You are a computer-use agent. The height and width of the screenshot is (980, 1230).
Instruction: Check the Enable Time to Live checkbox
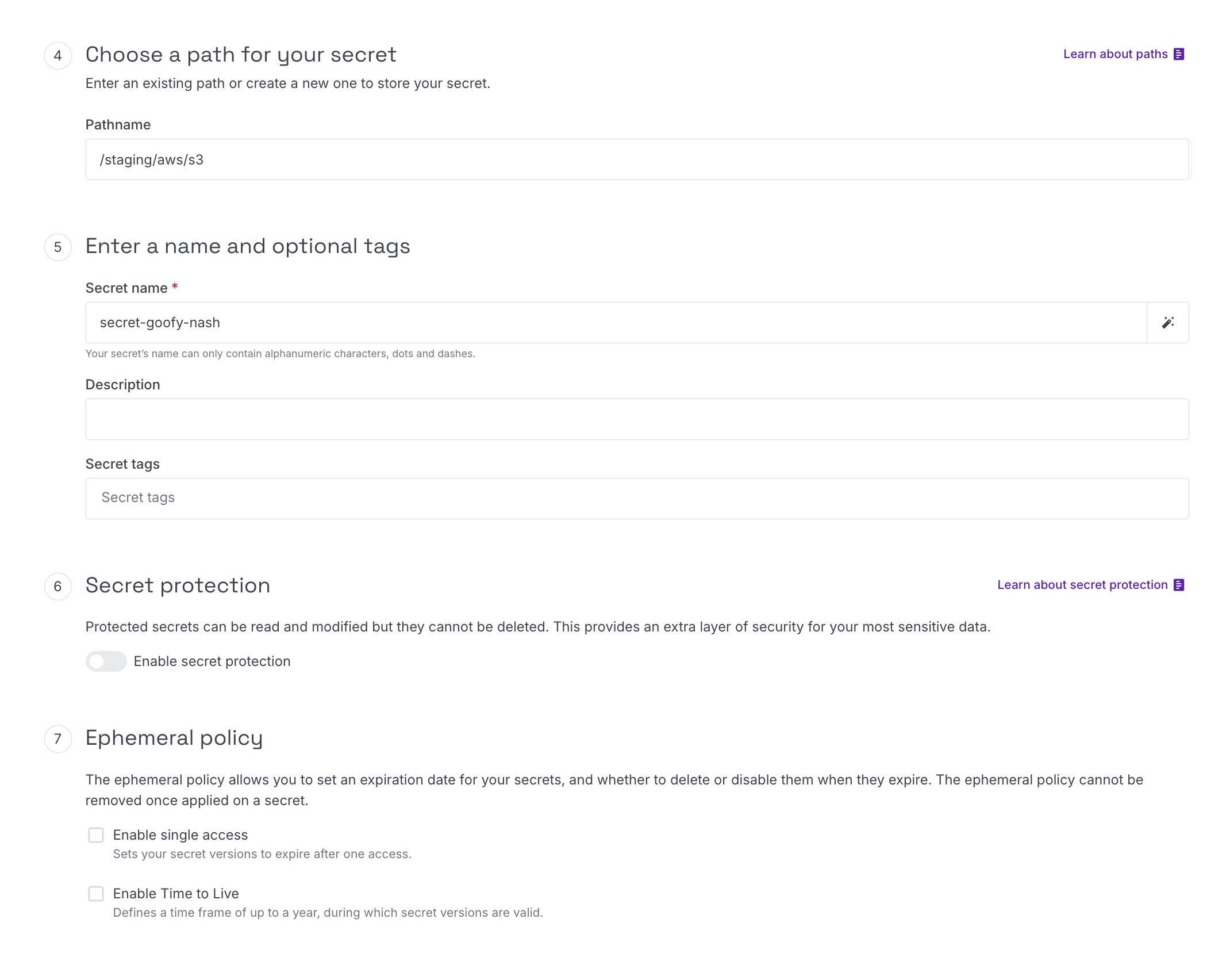96,894
